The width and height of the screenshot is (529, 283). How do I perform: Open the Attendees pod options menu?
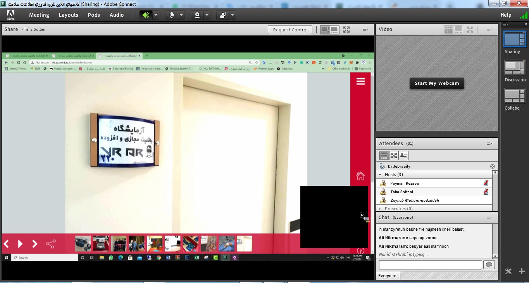click(x=490, y=144)
